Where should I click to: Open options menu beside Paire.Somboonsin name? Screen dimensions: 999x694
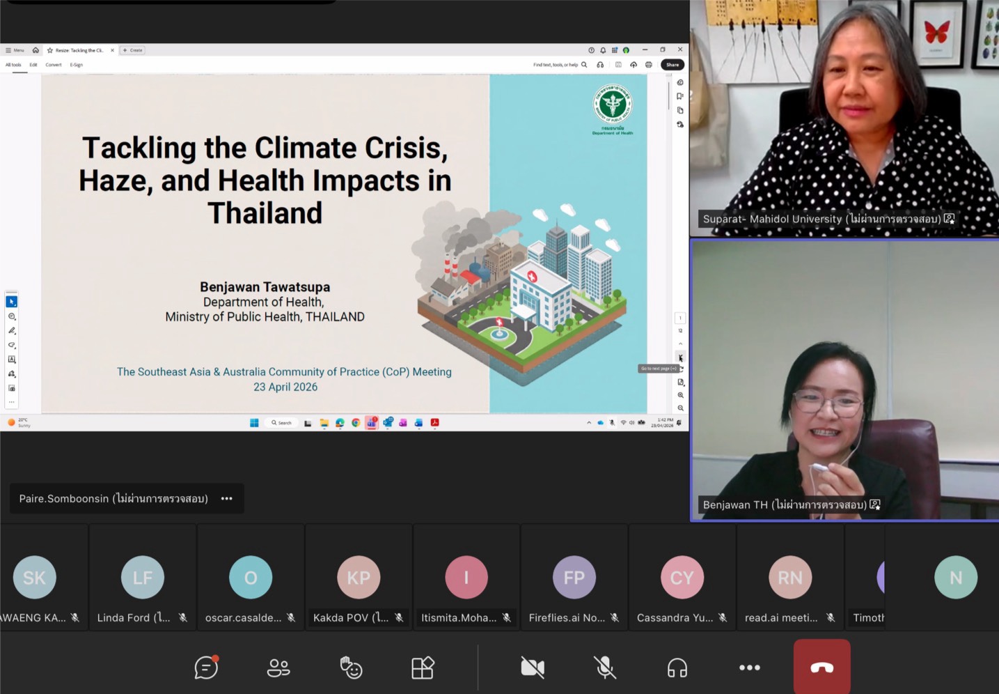coord(227,499)
